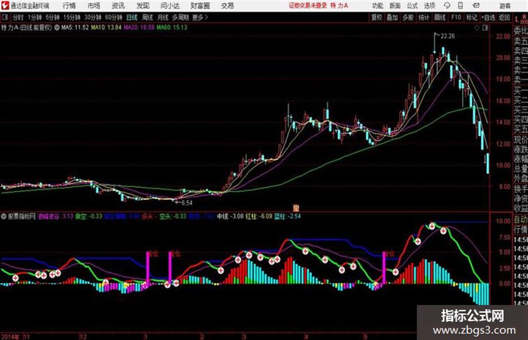Screen dimensions: 528x340
Task: Click the red L icon on the quote panel
Action: pyautogui.click(x=517, y=19)
